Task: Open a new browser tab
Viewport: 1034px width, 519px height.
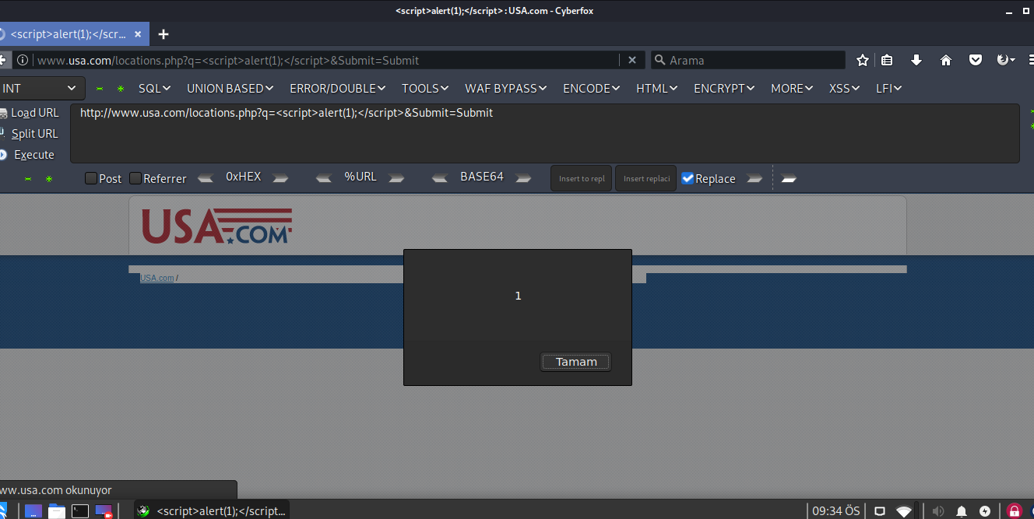Action: point(164,34)
